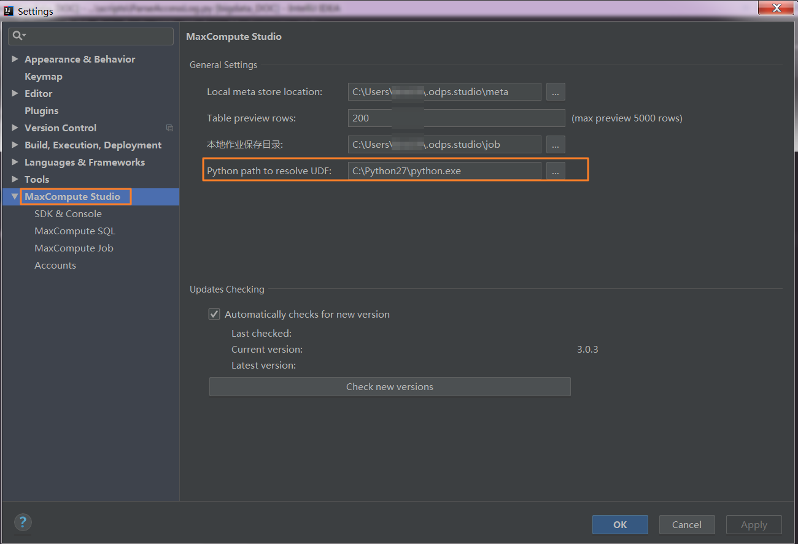Select Plugins in the settings tree
Viewport: 798px width, 544px height.
coord(42,110)
